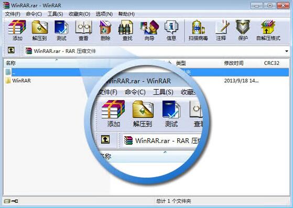
Task: Show archive 信息 (Info)
Action: (171, 30)
